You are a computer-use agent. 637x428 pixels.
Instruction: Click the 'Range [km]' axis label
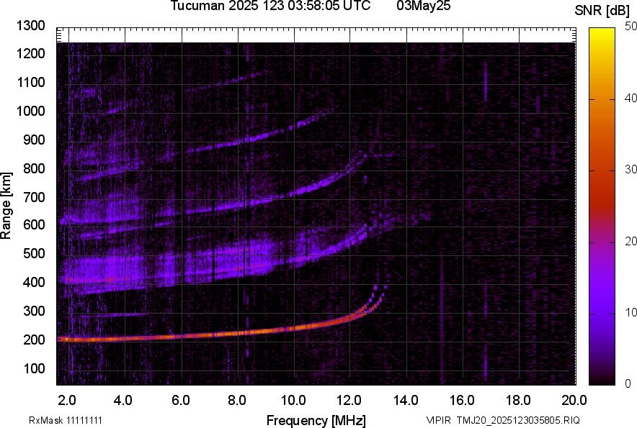[x=6, y=206]
